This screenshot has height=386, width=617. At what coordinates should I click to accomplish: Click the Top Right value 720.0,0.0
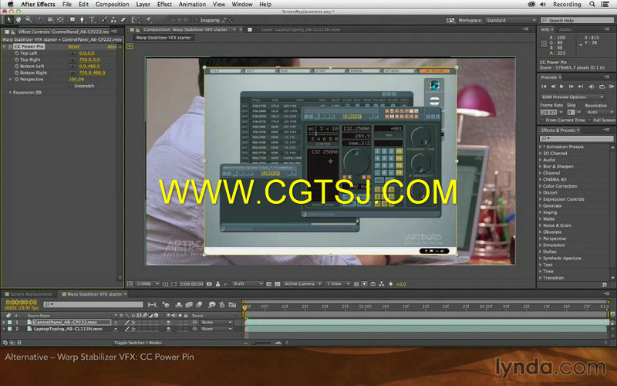(89, 59)
